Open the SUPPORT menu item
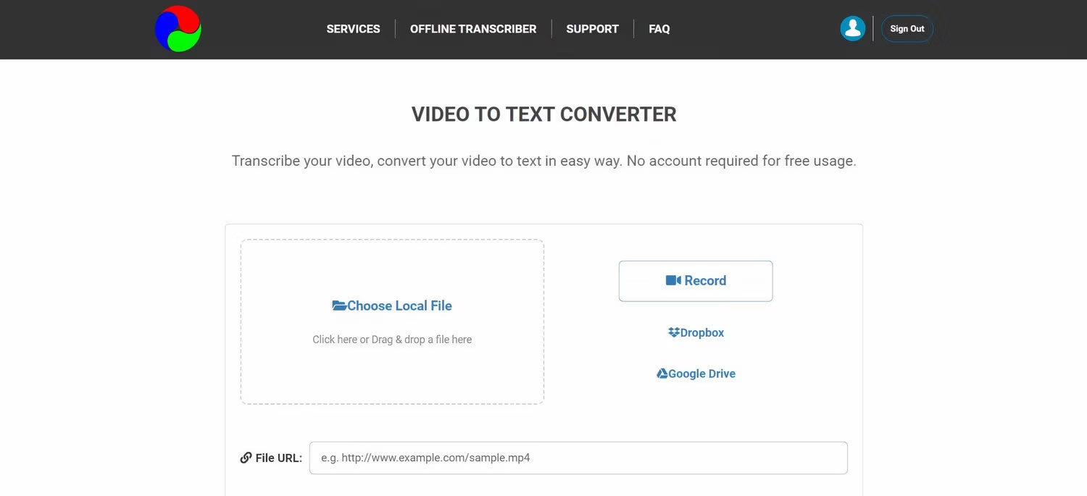 (x=592, y=29)
